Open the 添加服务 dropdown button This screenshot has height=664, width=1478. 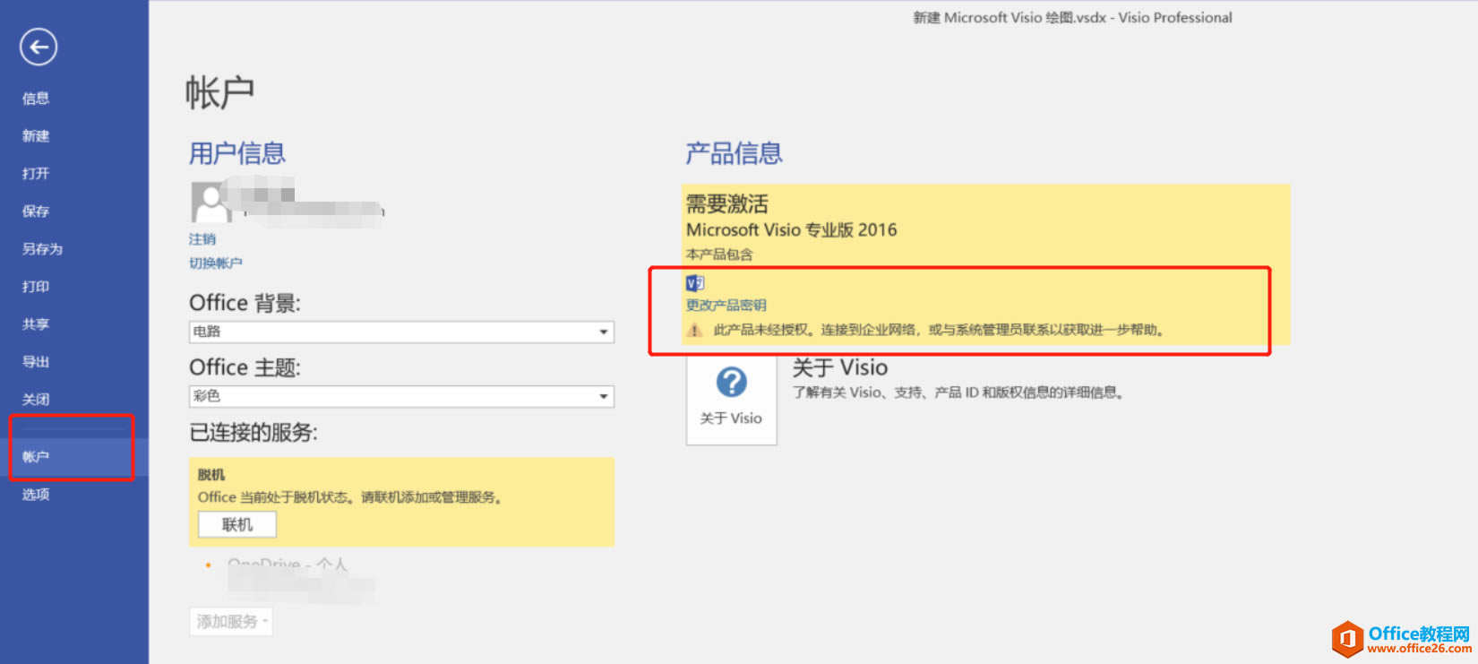coord(231,622)
